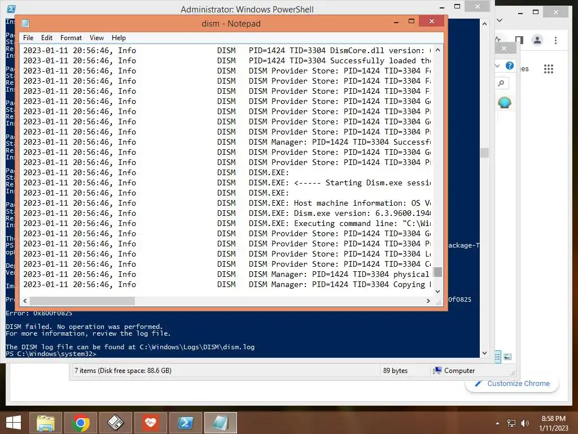This screenshot has height=434, width=578.
Task: Click the volume speaker tray icon
Action: point(524,423)
